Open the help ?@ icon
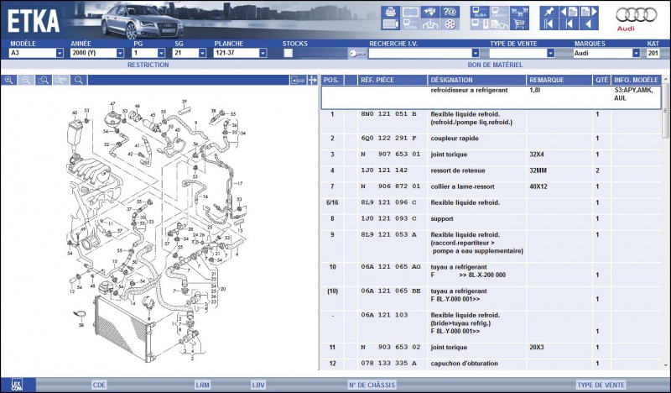This screenshot has width=671, height=393. (450, 12)
